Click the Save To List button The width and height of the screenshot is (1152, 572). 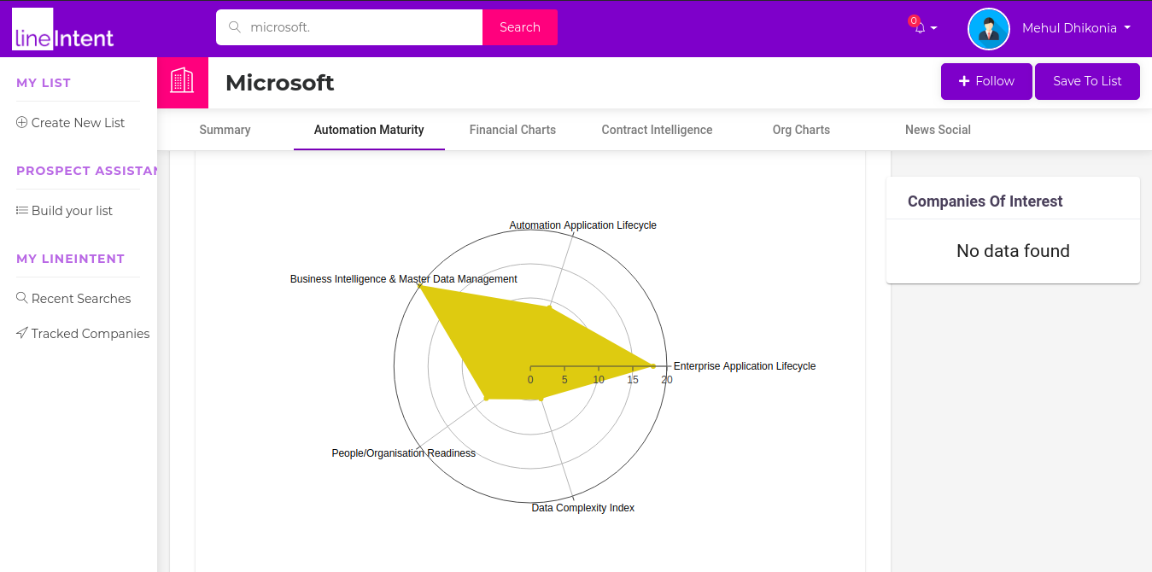pyautogui.click(x=1087, y=81)
